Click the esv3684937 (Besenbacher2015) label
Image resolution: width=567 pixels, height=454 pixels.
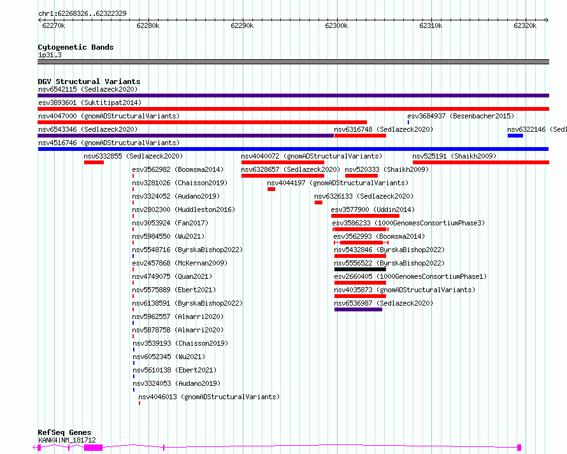click(x=461, y=116)
